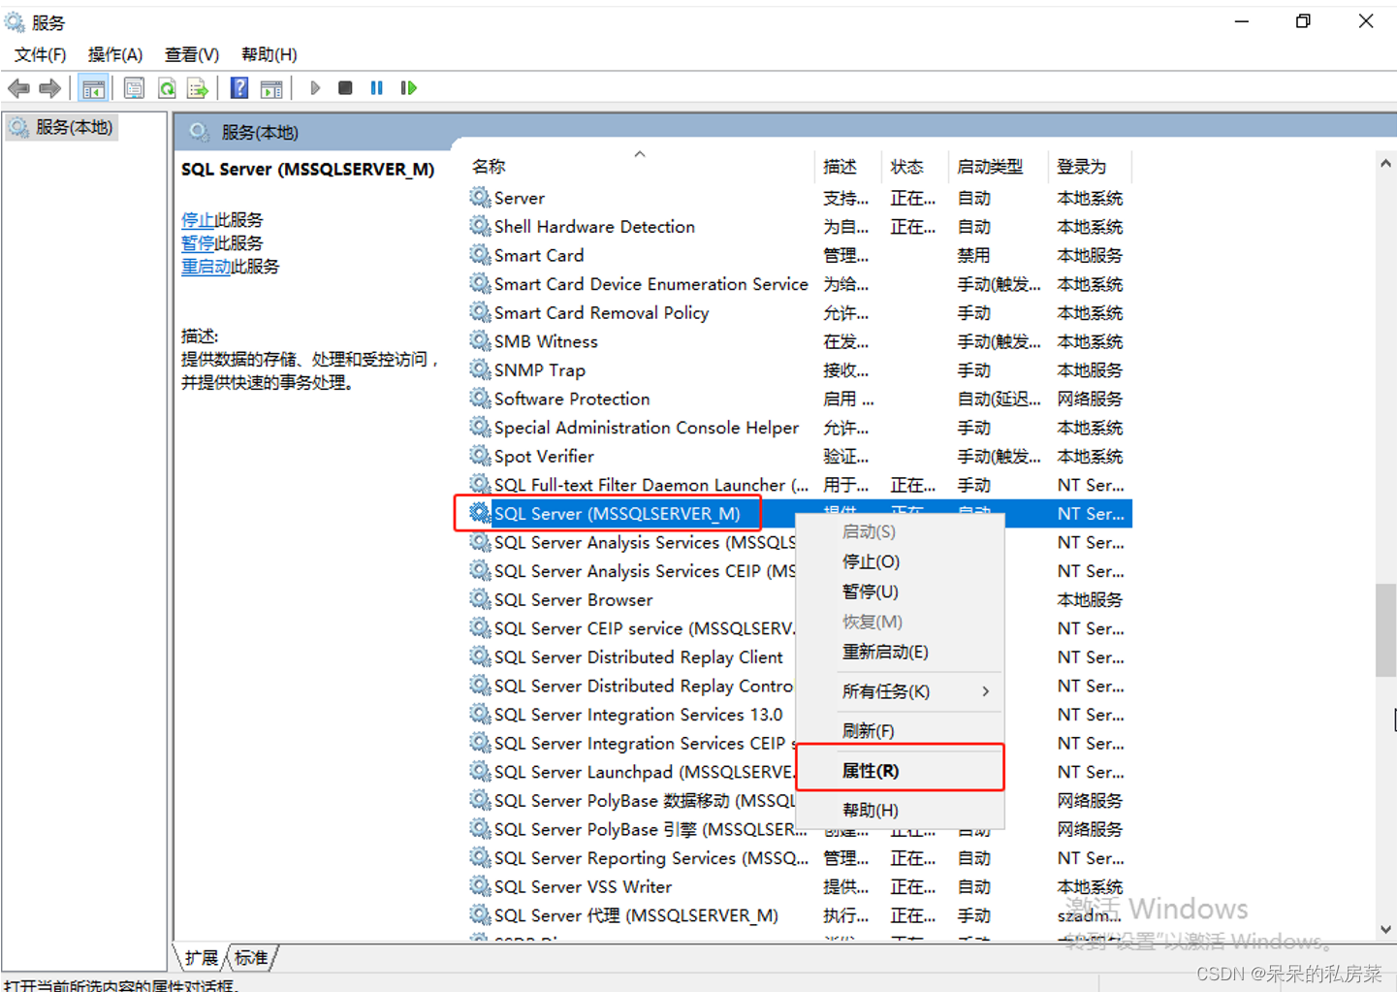This screenshot has height=992, width=1397.
Task: Open the Properties toolbar icon
Action: pyautogui.click(x=134, y=88)
